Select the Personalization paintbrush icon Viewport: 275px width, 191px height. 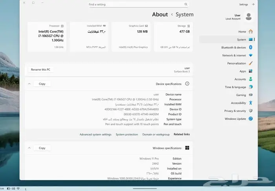[251, 63]
